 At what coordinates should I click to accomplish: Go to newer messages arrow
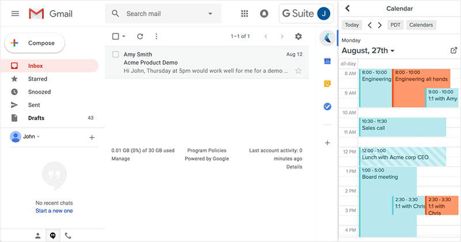266,36
